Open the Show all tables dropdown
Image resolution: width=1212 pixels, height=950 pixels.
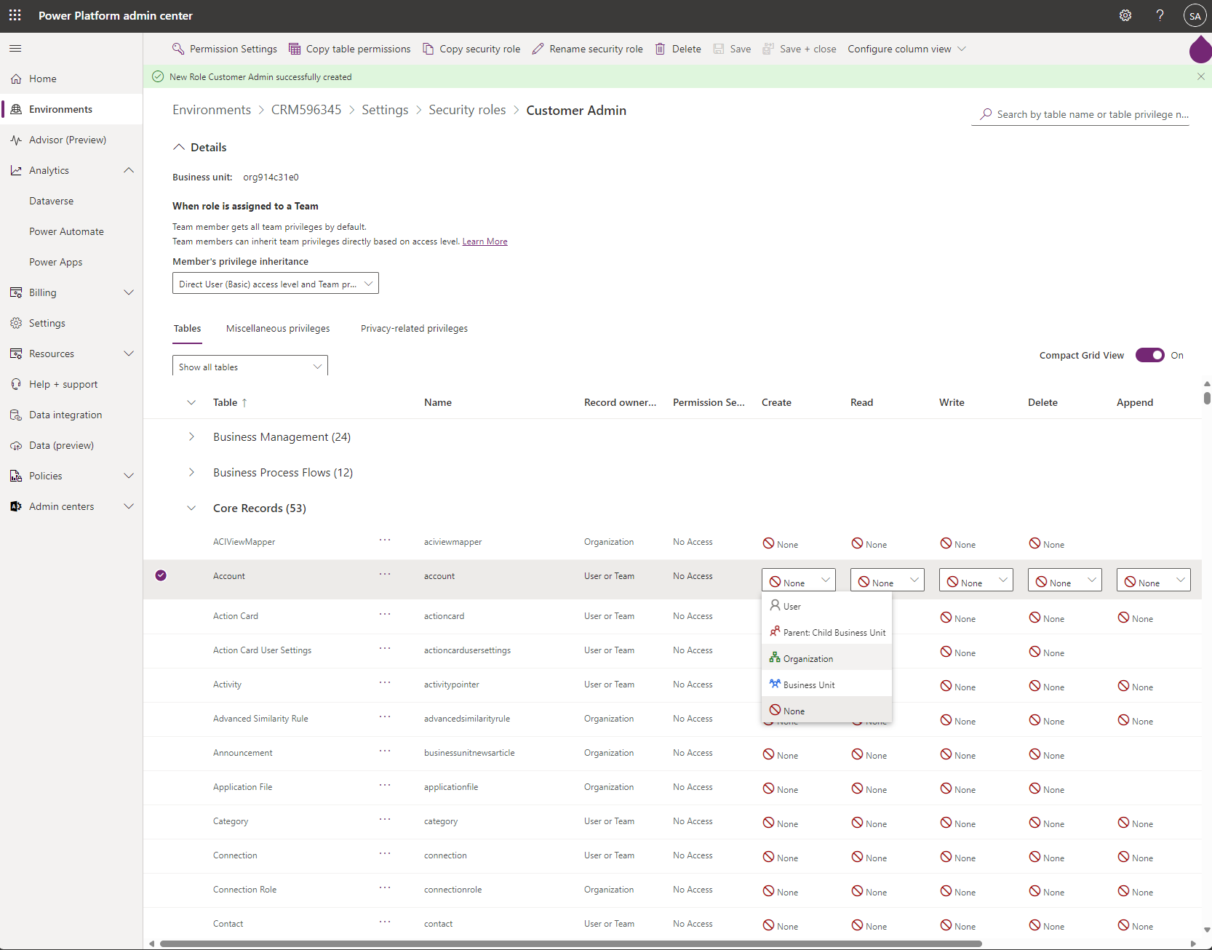(x=250, y=366)
